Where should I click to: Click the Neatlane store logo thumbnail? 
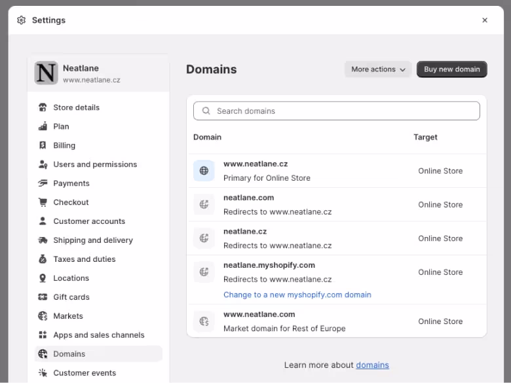point(47,73)
